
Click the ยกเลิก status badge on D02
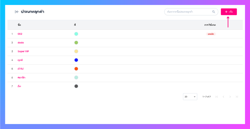click(211, 34)
